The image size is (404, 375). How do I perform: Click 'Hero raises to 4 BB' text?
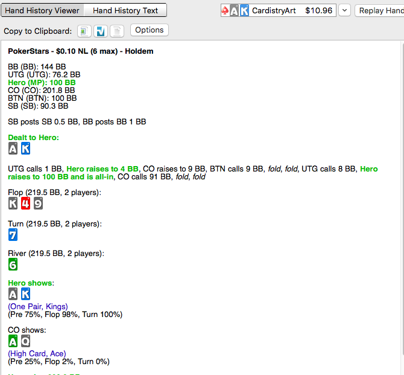pos(103,169)
